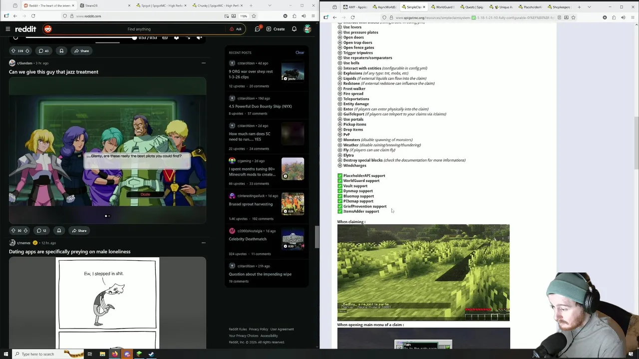Bookmark reddit.com with the star icon

coord(254,16)
